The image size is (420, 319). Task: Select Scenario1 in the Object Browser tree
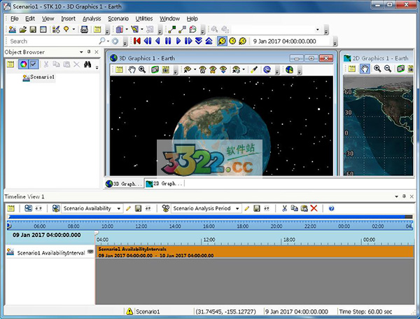(42, 77)
